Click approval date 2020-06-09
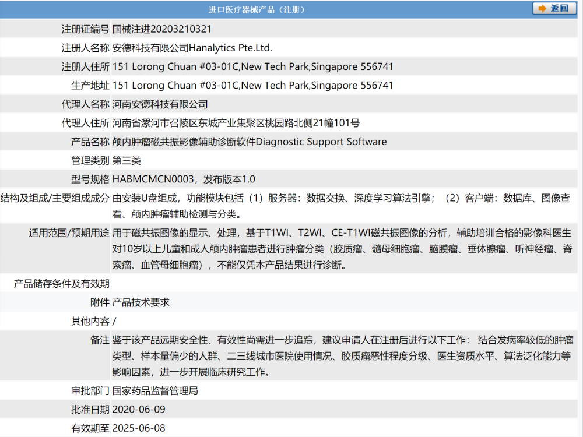 pos(139,410)
